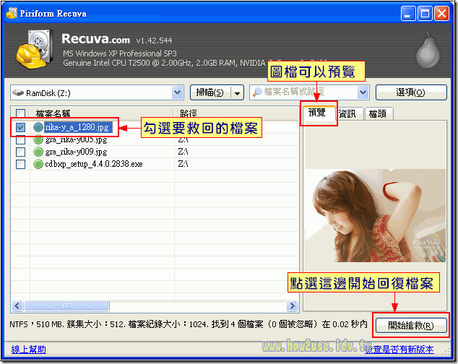Toggle the select-all checkbox in header

click(20, 113)
